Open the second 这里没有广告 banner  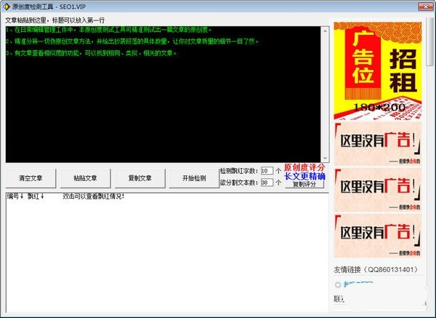(378, 190)
